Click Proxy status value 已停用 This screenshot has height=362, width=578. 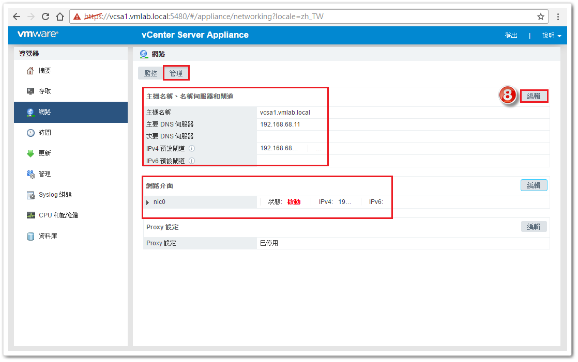tap(269, 243)
